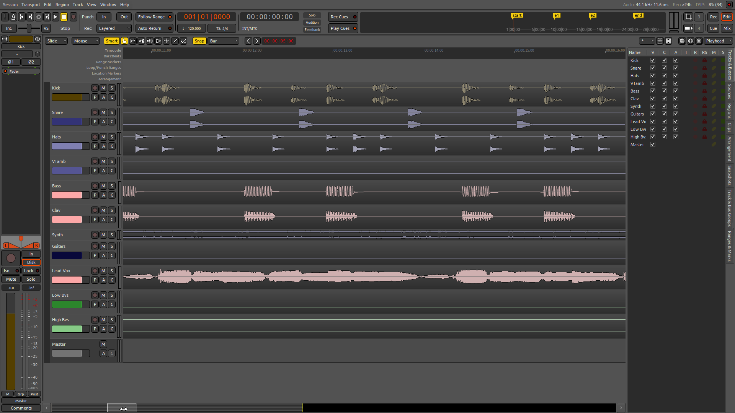Viewport: 735px width, 413px height.
Task: Select the Draw pencil tool
Action: coord(175,41)
